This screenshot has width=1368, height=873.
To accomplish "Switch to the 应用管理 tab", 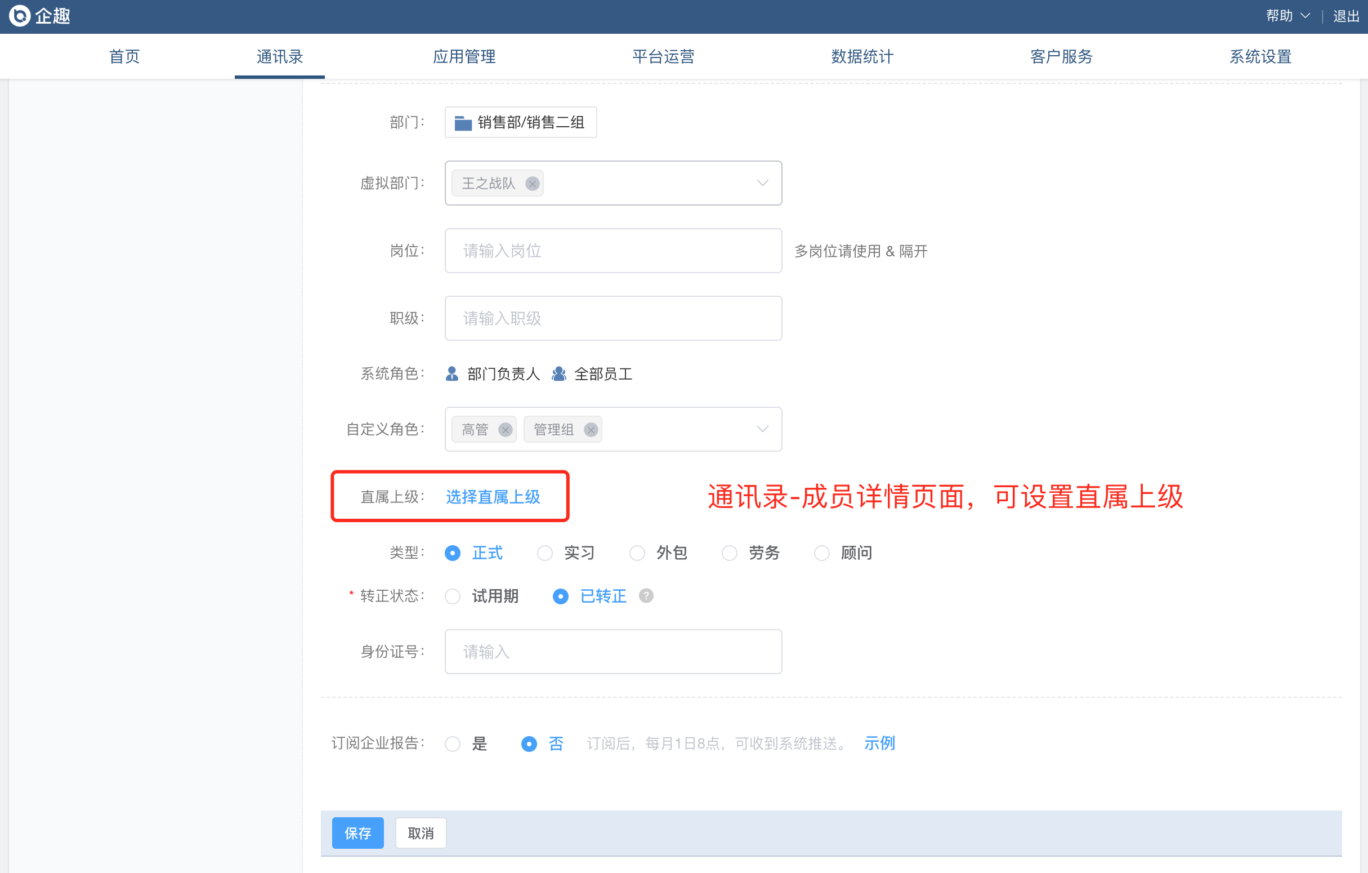I will (464, 56).
